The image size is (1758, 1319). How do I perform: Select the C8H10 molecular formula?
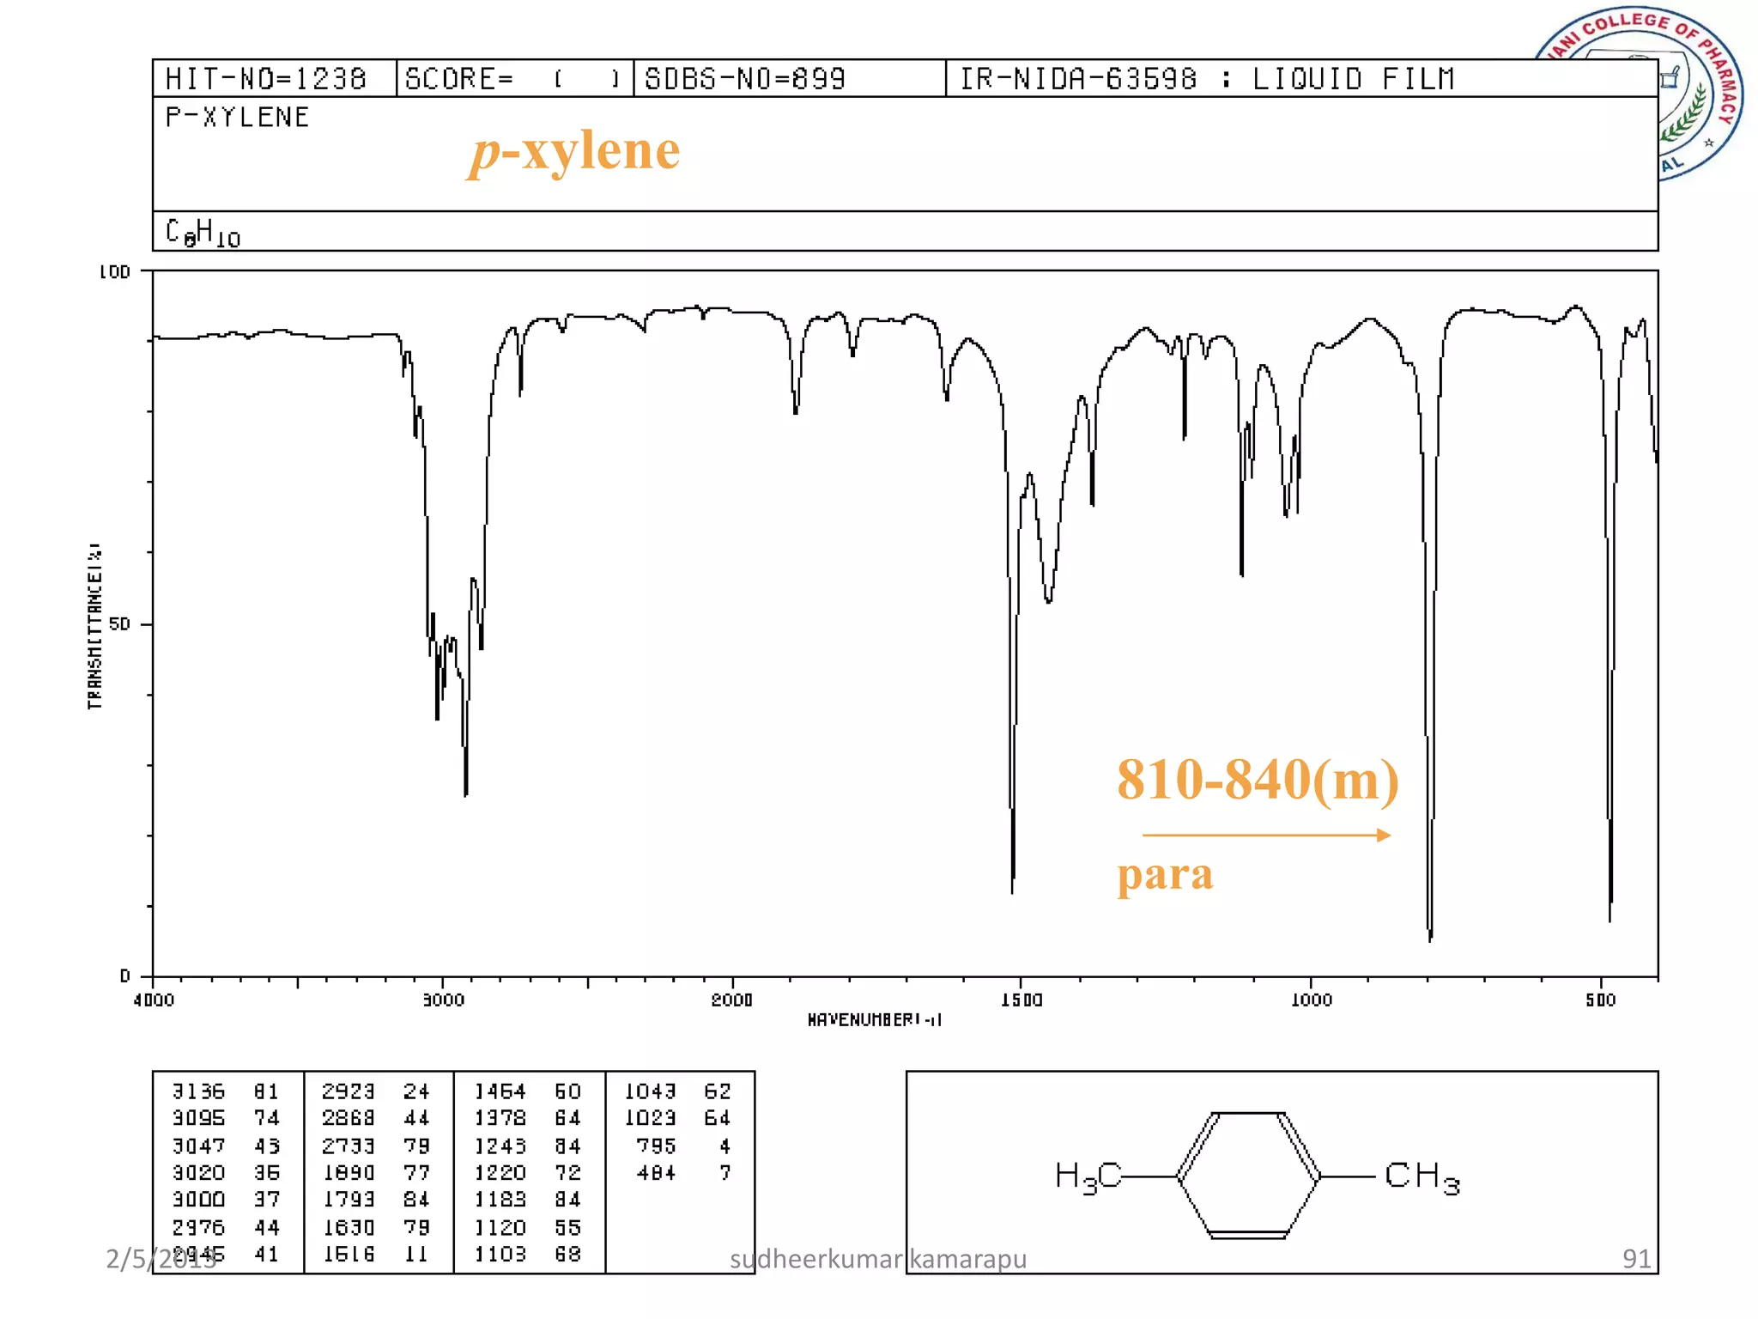[x=203, y=233]
